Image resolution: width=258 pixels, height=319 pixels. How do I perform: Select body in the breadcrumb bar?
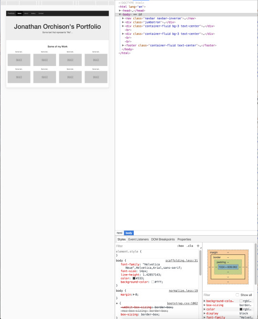(129, 233)
